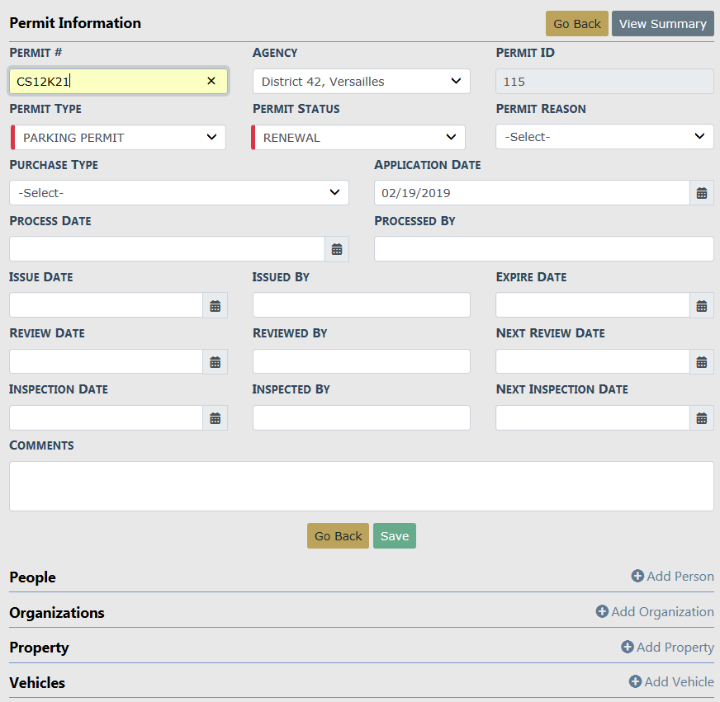The height and width of the screenshot is (702, 720).
Task: Open the Application Date calendar picker
Action: 701,193
